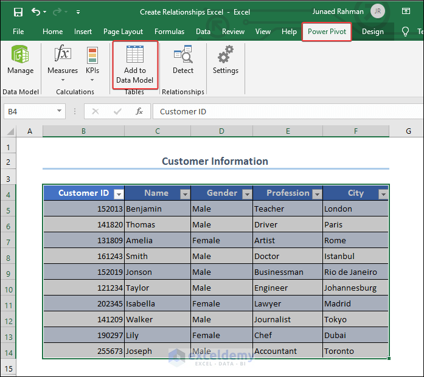
Task: Switch to the Formulas ribbon tab
Action: tap(169, 32)
